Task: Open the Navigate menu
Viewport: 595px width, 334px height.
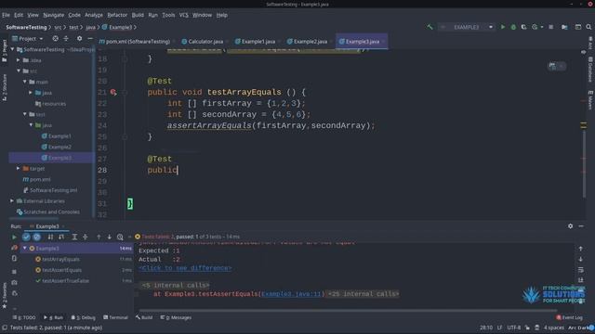Action: coord(54,15)
